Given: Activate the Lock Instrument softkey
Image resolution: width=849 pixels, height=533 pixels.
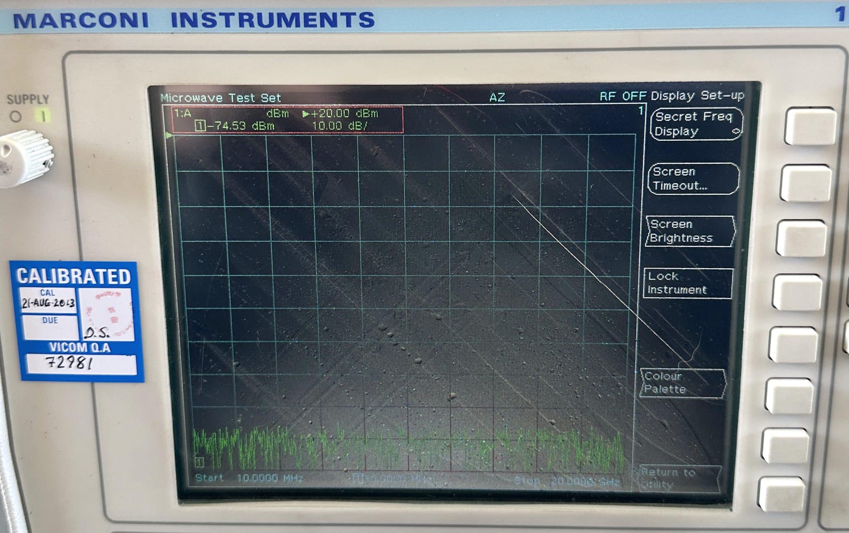Looking at the screenshot, I should click(x=687, y=283).
